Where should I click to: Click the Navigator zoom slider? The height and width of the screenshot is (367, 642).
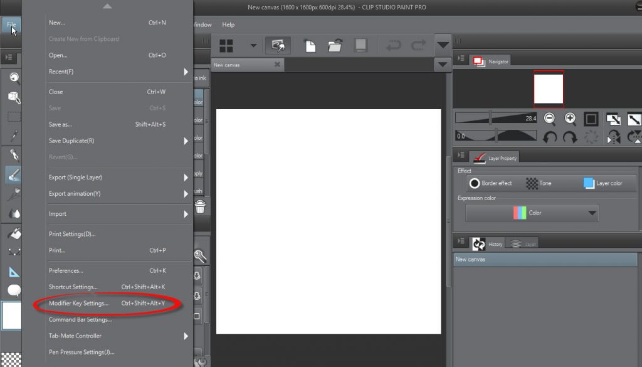[495, 119]
